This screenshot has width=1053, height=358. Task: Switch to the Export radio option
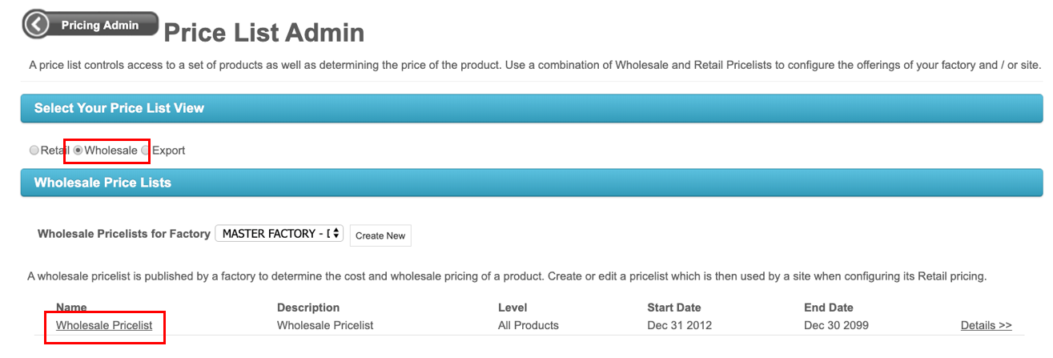[x=146, y=150]
